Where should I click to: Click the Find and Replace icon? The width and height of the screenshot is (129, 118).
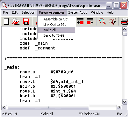(112, 21)
